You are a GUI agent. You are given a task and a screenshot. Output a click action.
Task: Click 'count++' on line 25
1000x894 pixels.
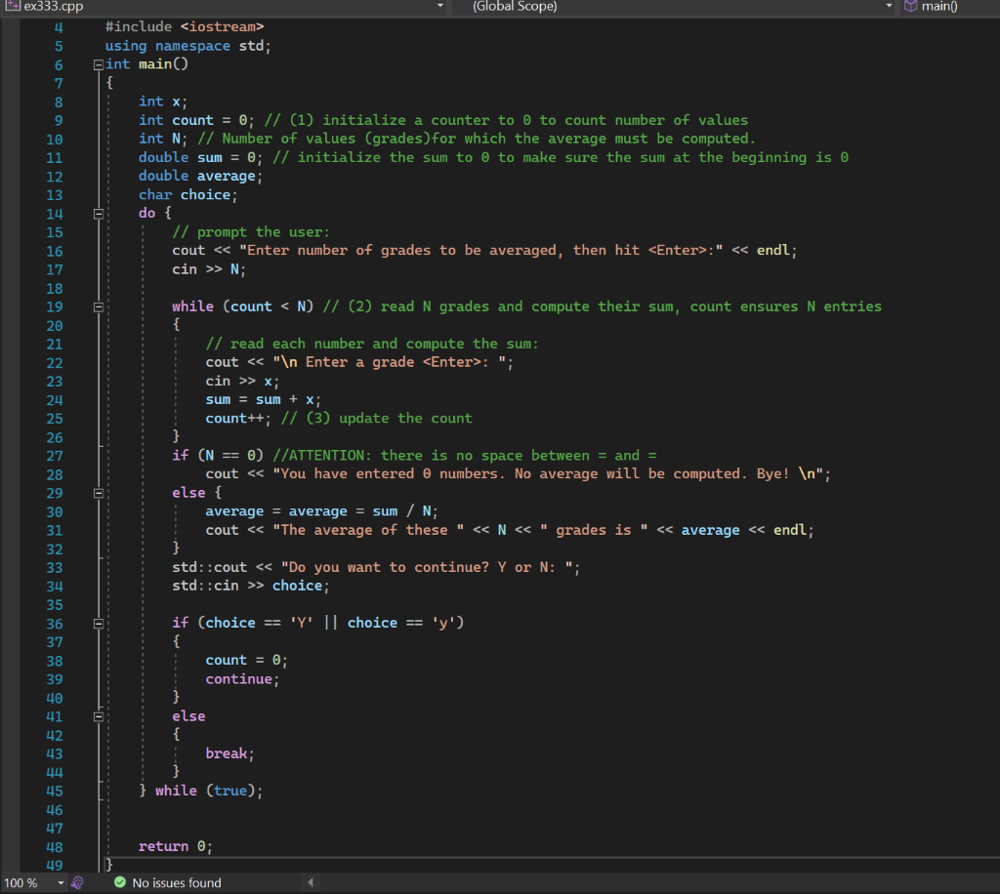(234, 419)
